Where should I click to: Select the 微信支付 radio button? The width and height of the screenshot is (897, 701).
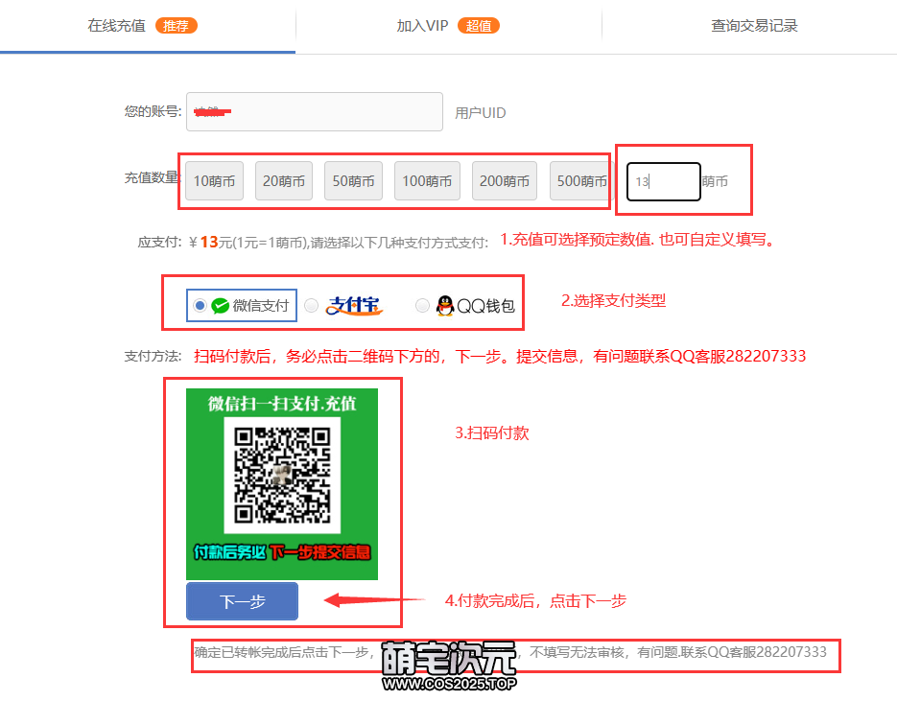tap(200, 306)
